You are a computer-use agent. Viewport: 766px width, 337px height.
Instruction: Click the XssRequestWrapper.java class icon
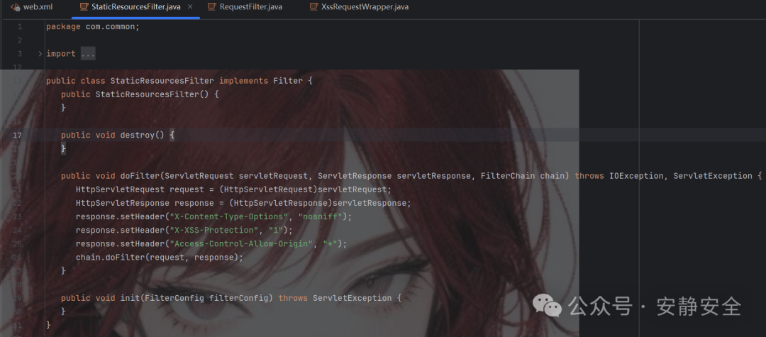point(313,7)
